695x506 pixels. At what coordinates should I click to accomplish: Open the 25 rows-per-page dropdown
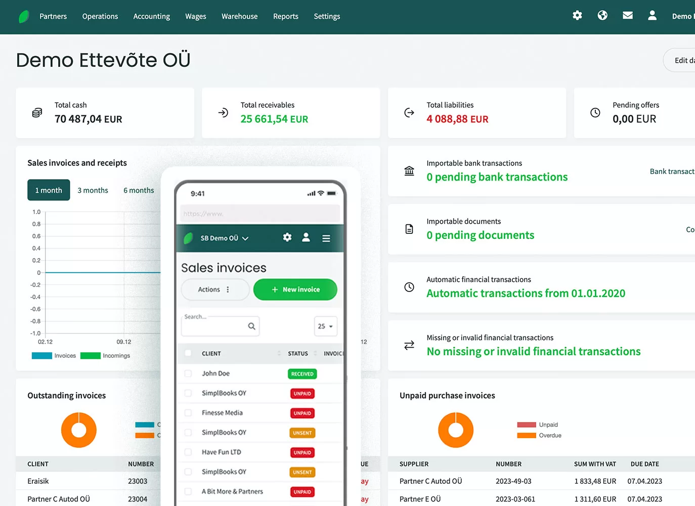325,326
